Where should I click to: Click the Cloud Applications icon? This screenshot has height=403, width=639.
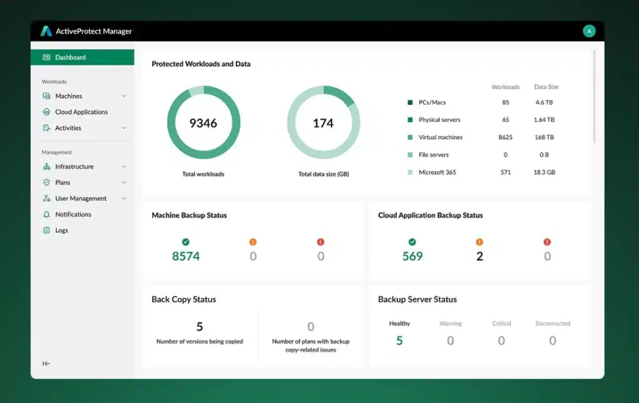coord(46,112)
